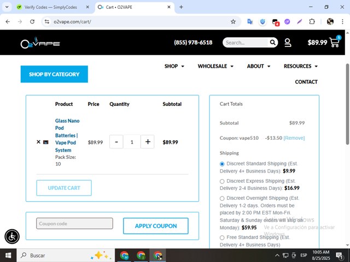Open Windows Start menu
Image resolution: width=350 pixels, height=262 pixels.
point(8,255)
